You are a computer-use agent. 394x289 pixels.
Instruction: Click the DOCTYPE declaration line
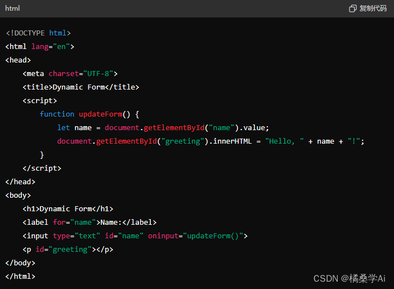[38, 33]
